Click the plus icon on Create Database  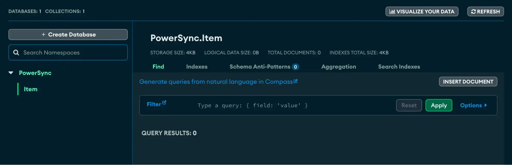[x=44, y=34]
